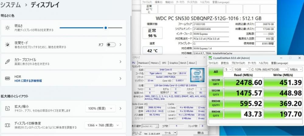Image resolution: width=304 pixels, height=136 pixels.
Task: Click the total host reads value 36878 GB
Action: click(x=265, y=24)
